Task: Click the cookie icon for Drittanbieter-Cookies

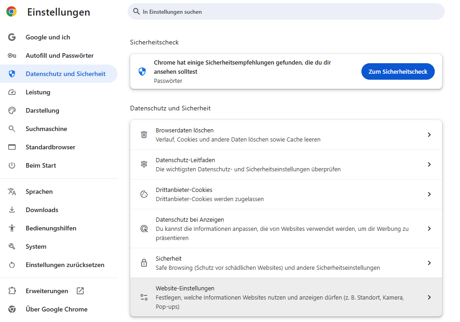Action: [144, 194]
